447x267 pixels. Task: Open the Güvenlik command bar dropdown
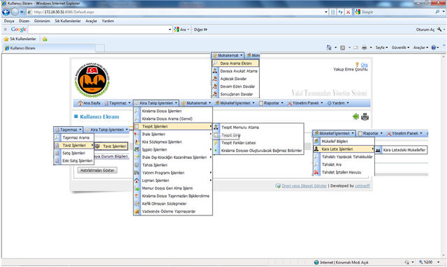[400, 47]
